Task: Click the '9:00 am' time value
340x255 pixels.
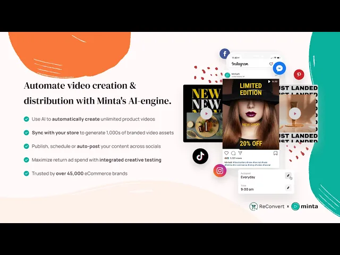Action: click(x=247, y=189)
